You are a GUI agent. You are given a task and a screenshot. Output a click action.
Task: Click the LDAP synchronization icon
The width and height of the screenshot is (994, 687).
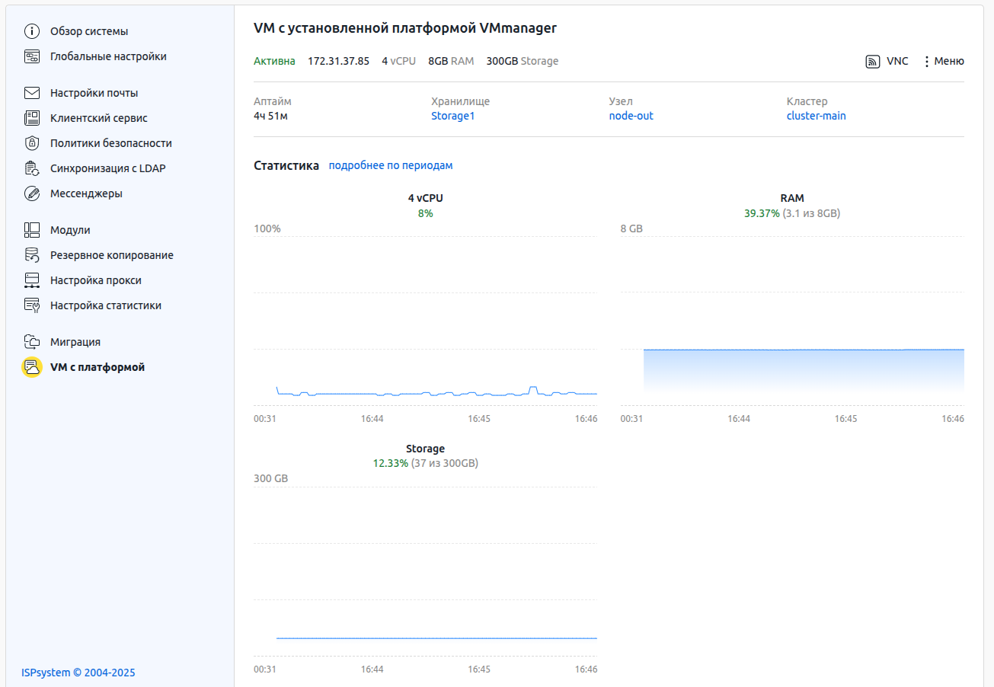32,168
